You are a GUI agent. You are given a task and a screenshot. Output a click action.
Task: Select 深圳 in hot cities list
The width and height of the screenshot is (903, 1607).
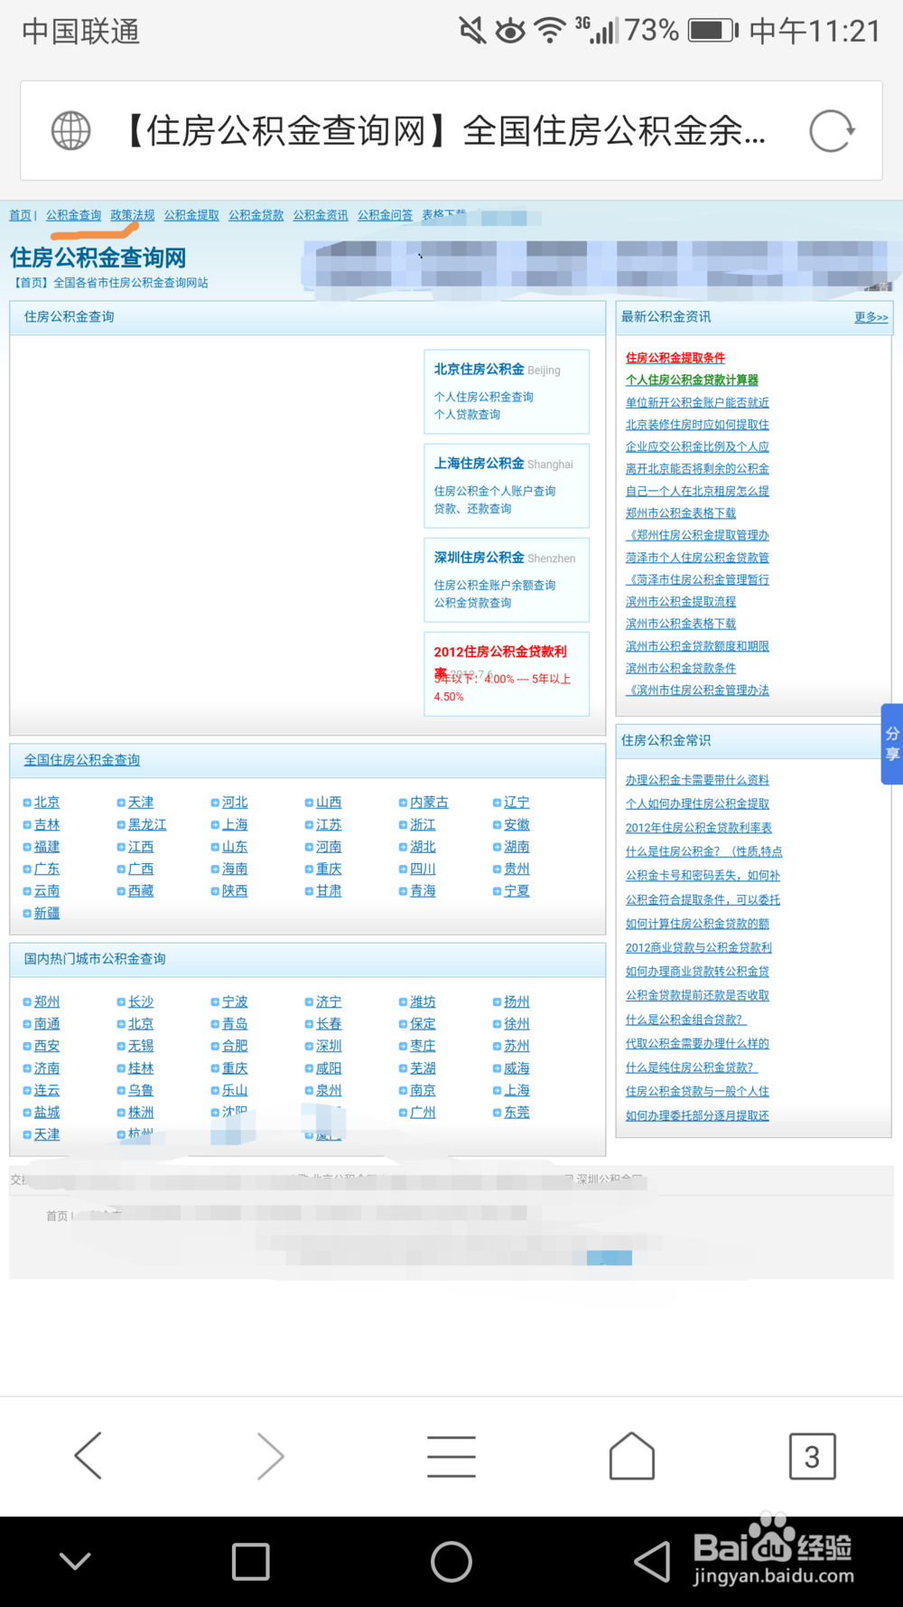329,1046
